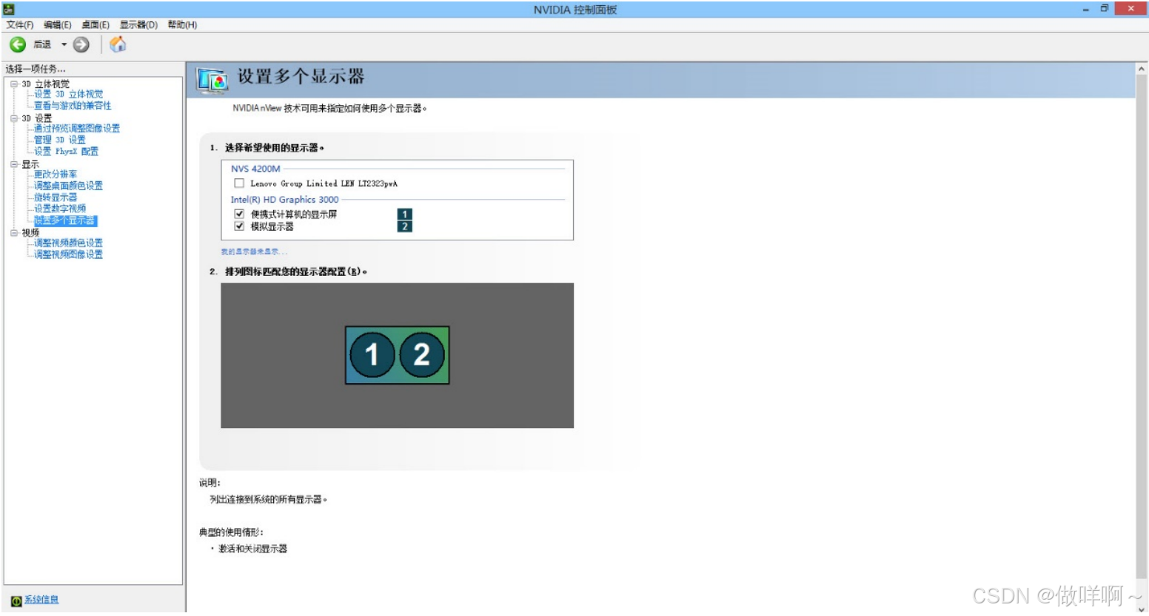1149x616 pixels.
Task: Collapse the 3D 设置 tree node
Action: [x=14, y=118]
